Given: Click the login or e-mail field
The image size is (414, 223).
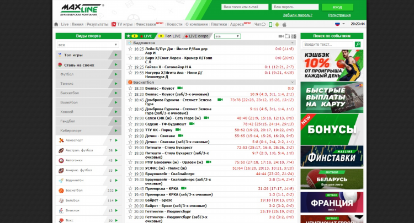Looking at the screenshot, I should pos(245,7).
